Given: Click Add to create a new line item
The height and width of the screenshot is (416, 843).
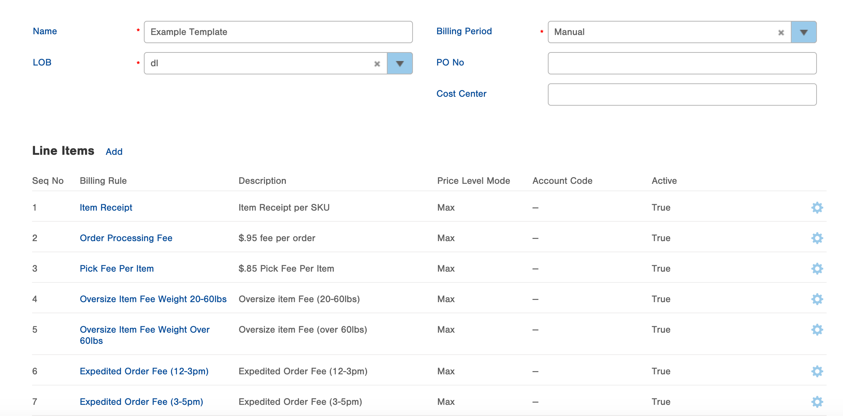Looking at the screenshot, I should 114,151.
